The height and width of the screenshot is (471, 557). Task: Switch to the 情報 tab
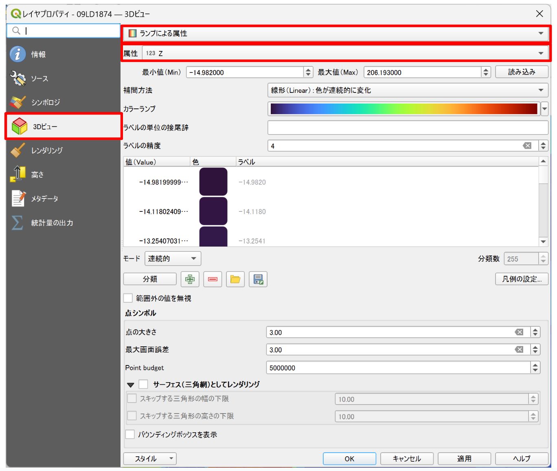click(64, 54)
